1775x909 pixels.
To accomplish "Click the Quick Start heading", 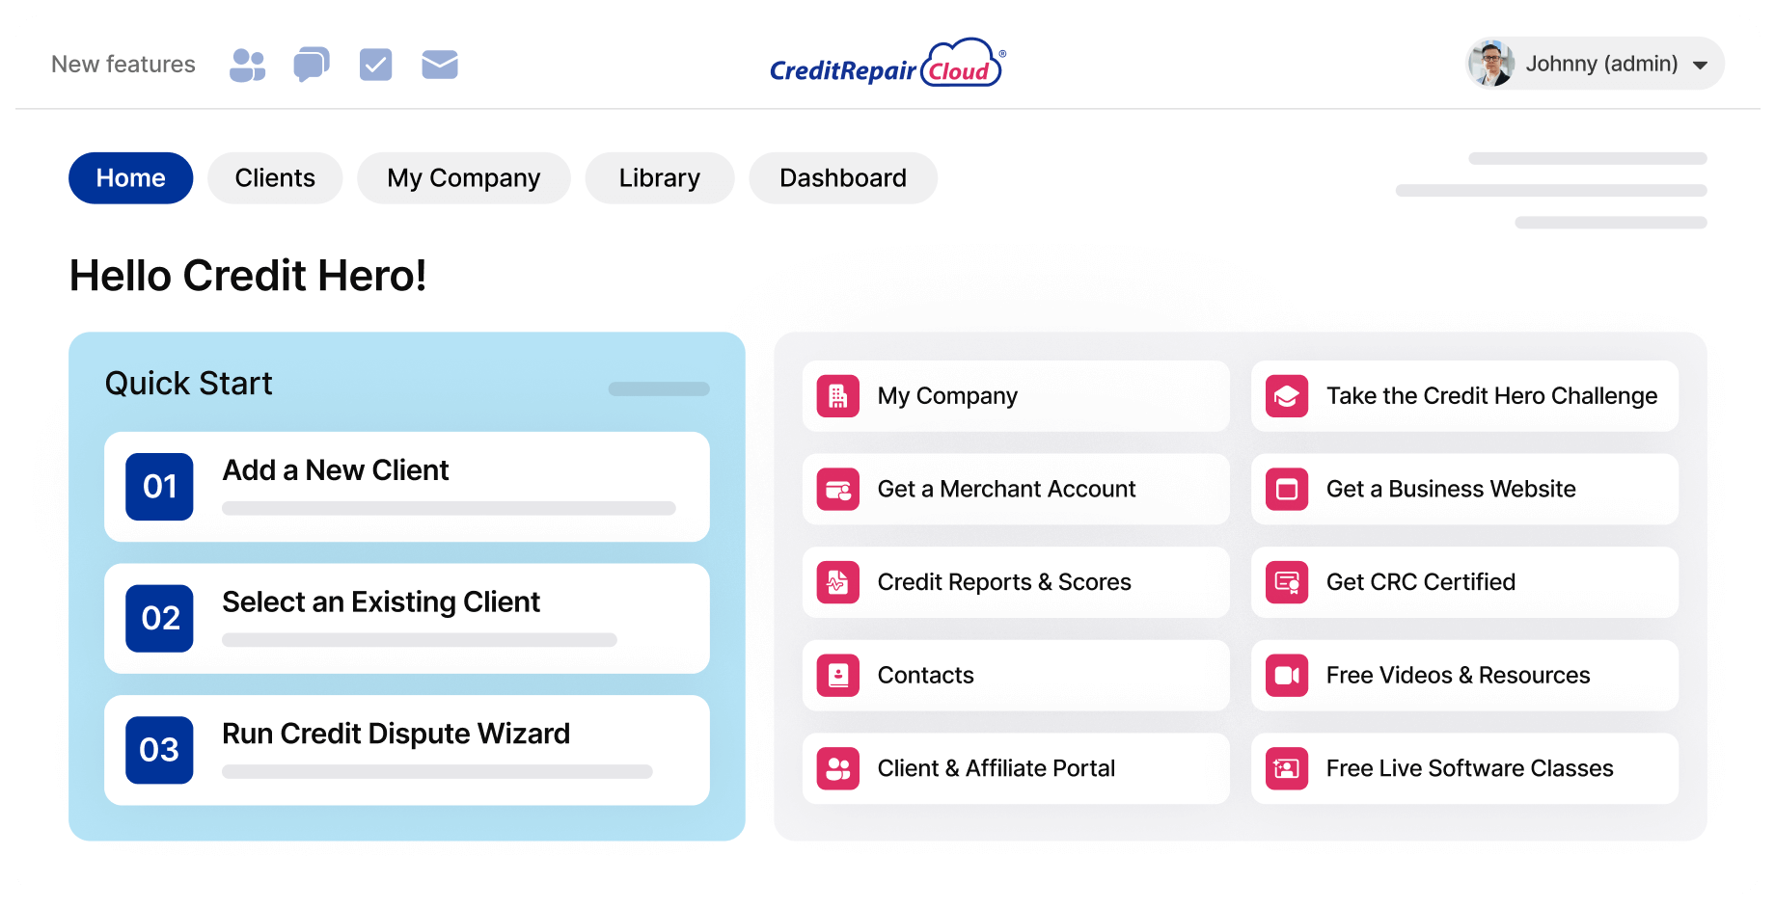I will click(x=189, y=384).
